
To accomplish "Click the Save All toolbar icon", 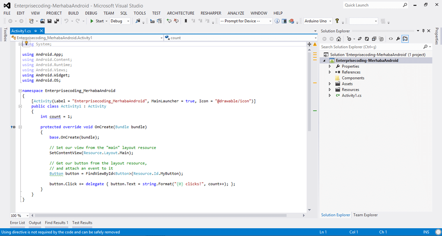I will [57, 21].
